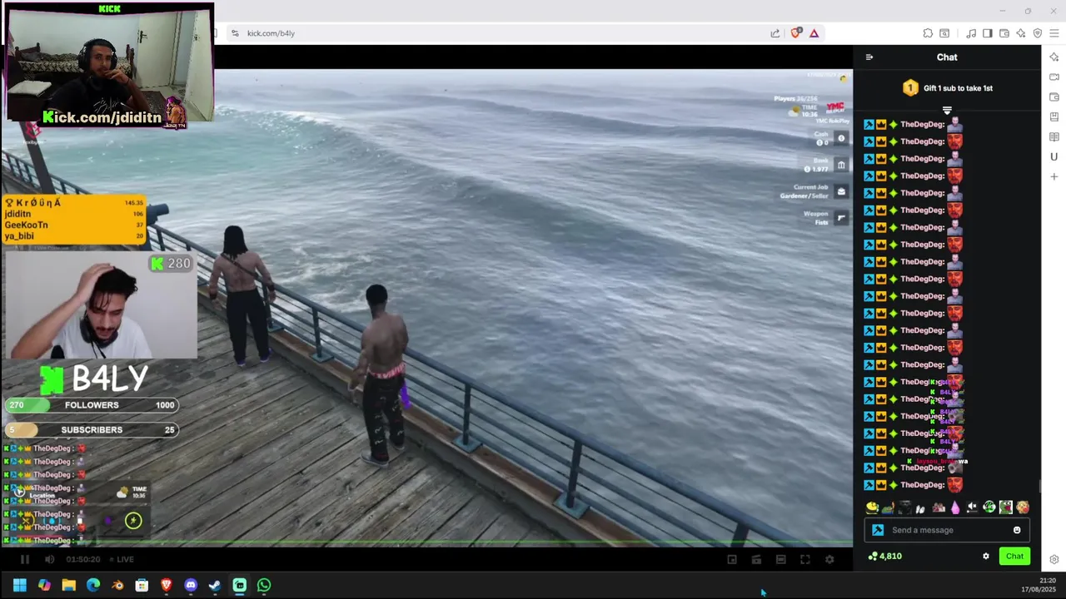The height and width of the screenshot is (599, 1066).
Task: Open Brave browser from taskbar
Action: tap(167, 586)
